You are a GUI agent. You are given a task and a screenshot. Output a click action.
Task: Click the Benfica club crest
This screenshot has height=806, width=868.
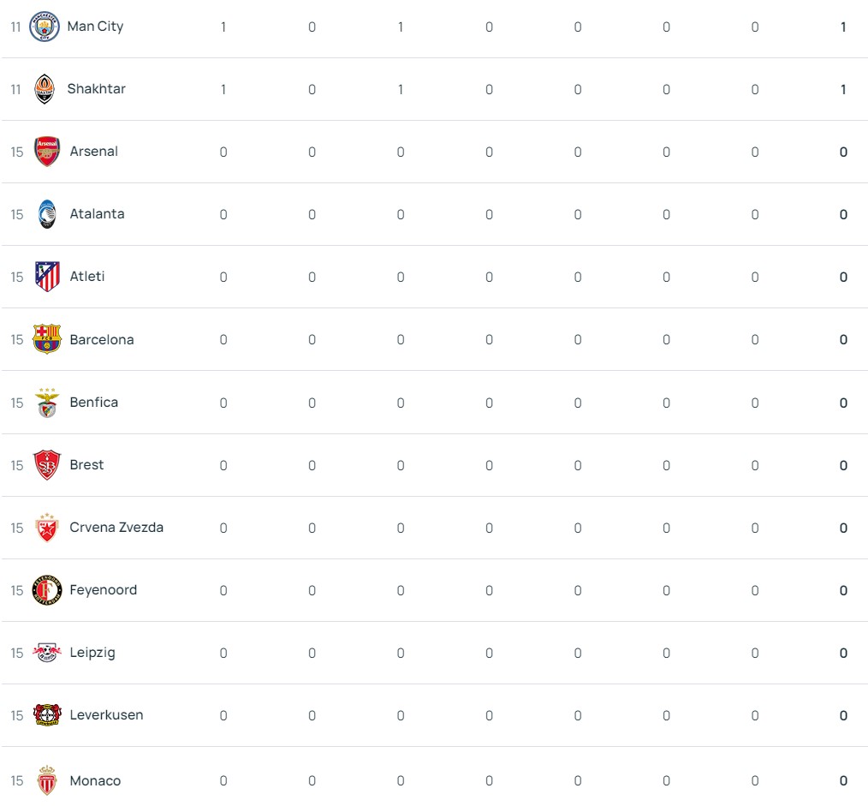47,403
